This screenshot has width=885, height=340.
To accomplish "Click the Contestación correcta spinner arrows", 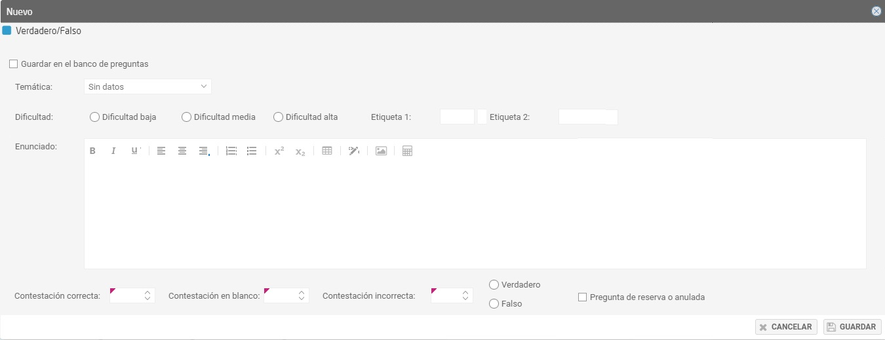I will (147, 296).
